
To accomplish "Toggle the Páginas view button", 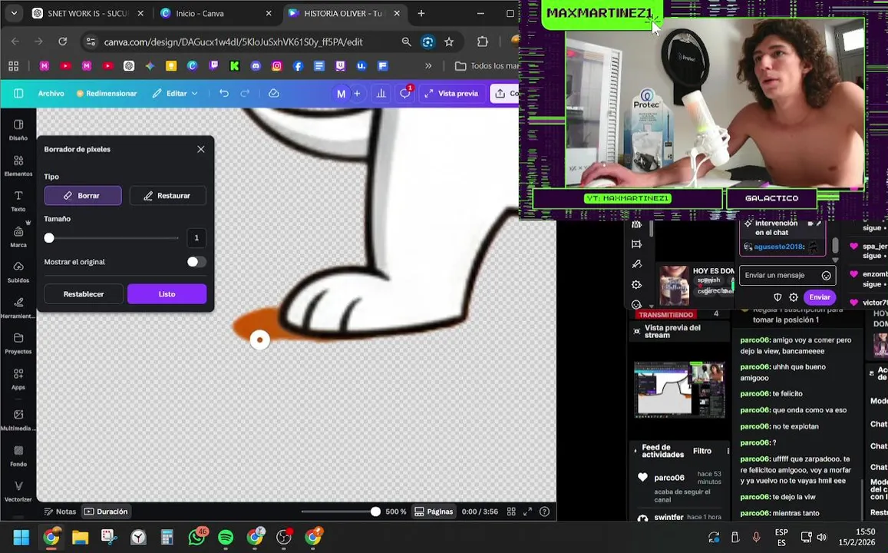I will click(x=434, y=512).
